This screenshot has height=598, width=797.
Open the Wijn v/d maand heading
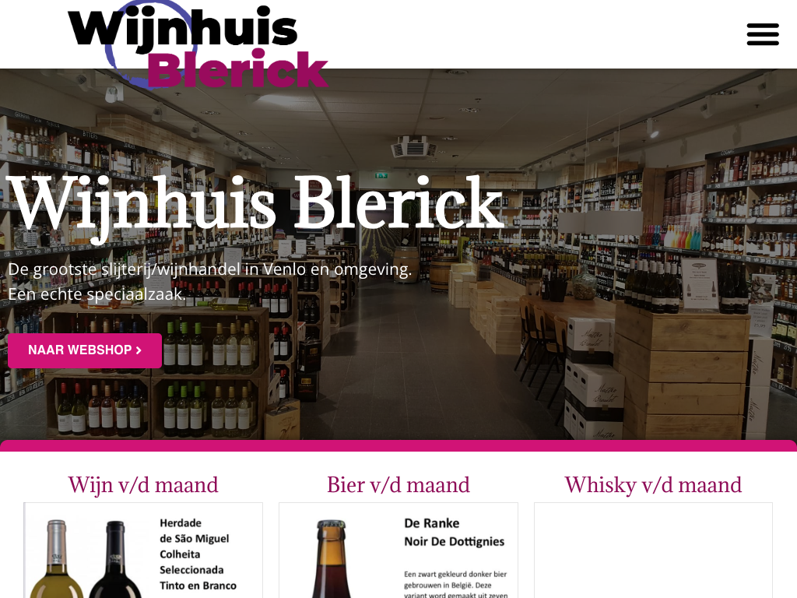(143, 484)
